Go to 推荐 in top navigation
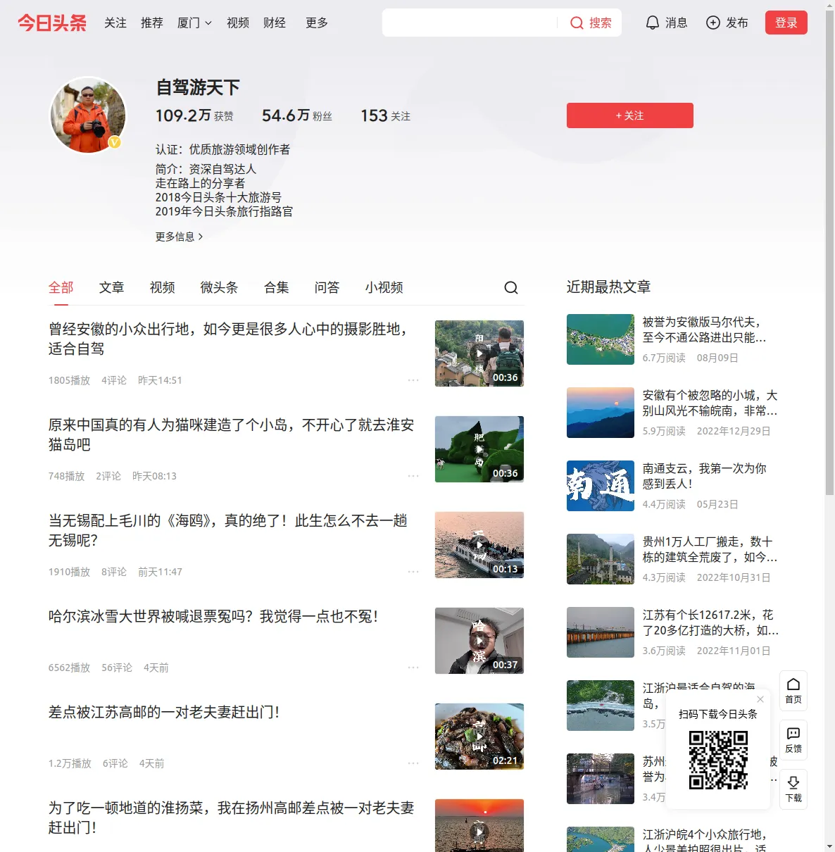The height and width of the screenshot is (852, 835). point(152,23)
